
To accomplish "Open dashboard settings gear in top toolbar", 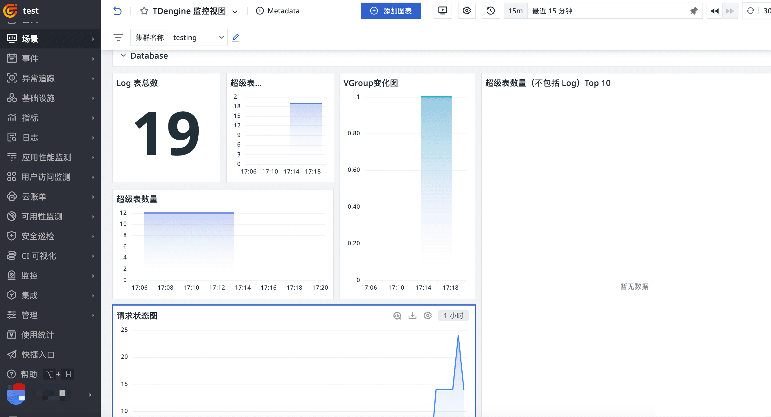I will pyautogui.click(x=467, y=11).
